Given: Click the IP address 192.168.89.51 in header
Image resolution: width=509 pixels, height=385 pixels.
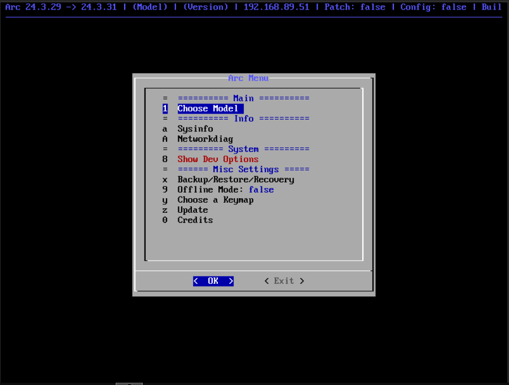Looking at the screenshot, I should [x=276, y=7].
